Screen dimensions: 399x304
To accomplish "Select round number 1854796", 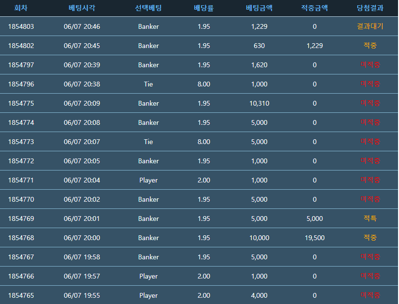I will point(21,84).
